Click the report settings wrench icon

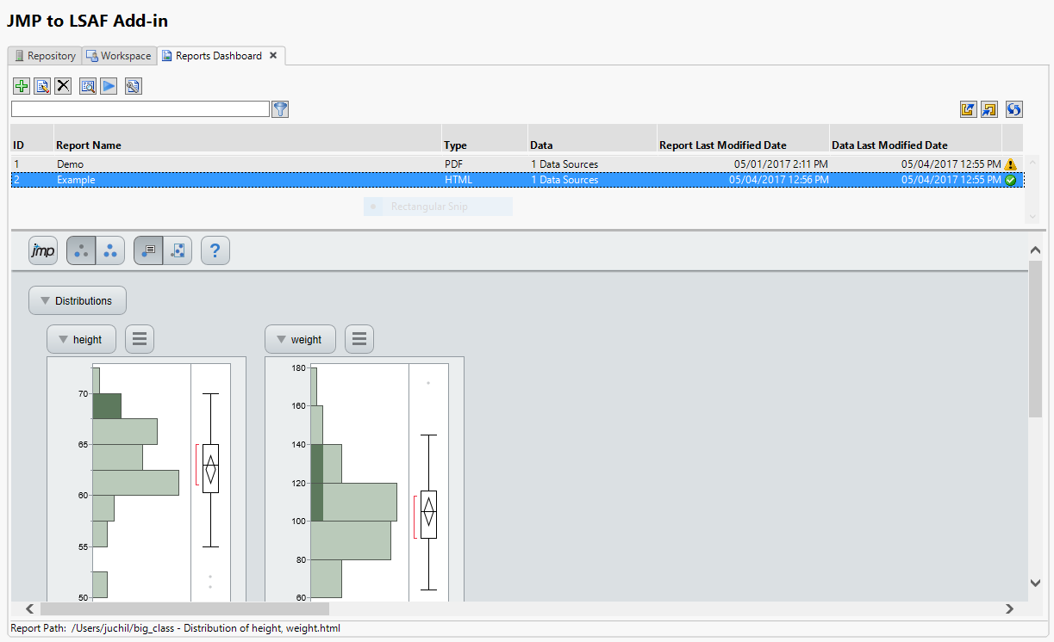click(x=132, y=85)
